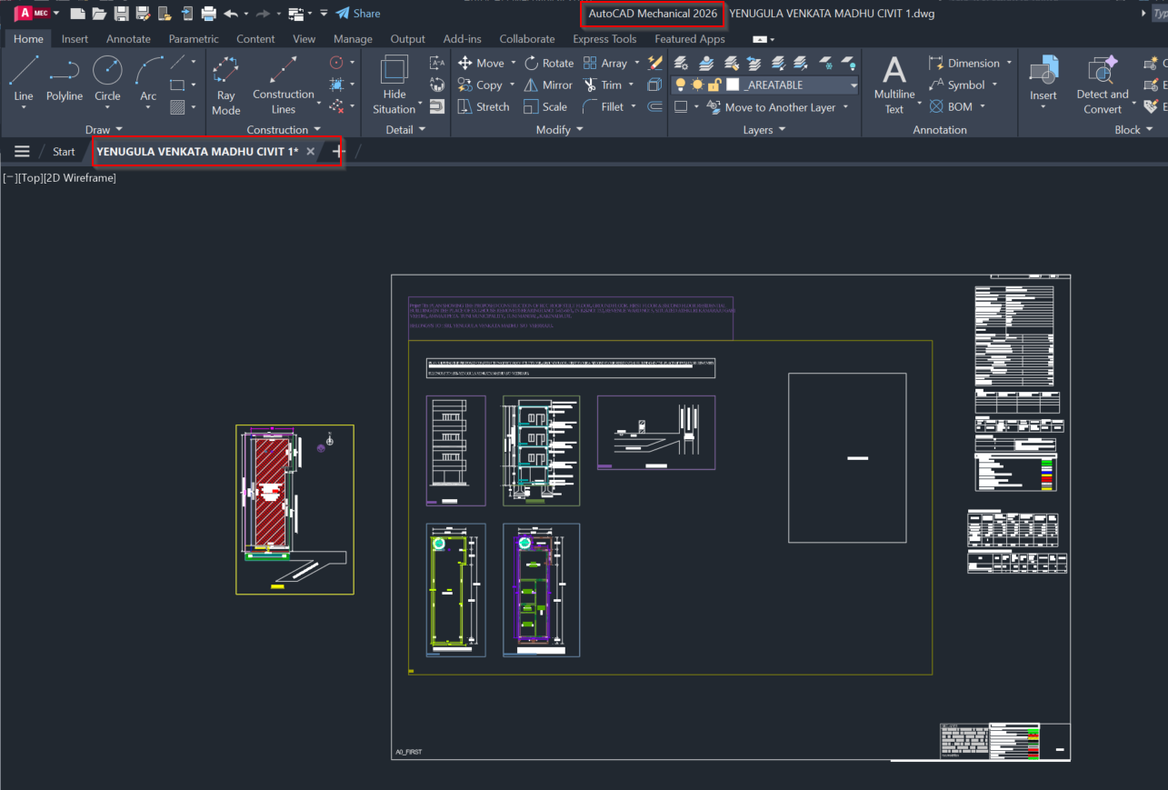
Task: Click the Multiline Text tool
Action: tap(894, 85)
